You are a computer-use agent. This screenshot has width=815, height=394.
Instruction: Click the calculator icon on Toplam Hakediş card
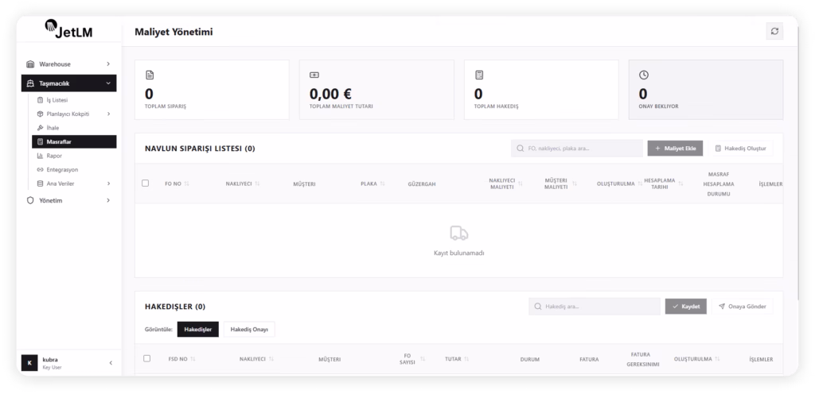pyautogui.click(x=479, y=75)
